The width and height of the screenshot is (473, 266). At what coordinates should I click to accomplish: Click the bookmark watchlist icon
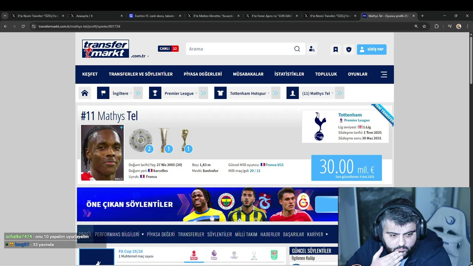tap(336, 49)
